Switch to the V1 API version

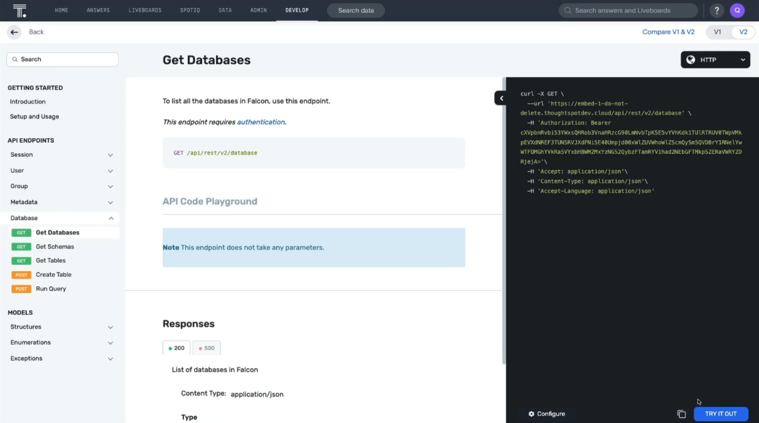click(x=718, y=32)
